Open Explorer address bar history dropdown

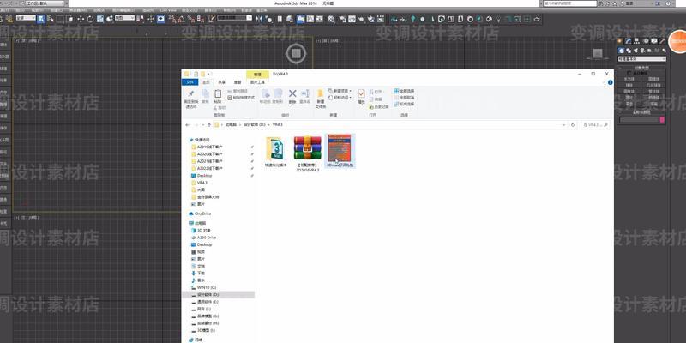pyautogui.click(x=563, y=125)
